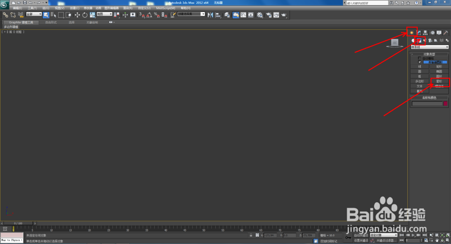Click the Mirror tool icon
The image size is (451, 244).
[211, 15]
